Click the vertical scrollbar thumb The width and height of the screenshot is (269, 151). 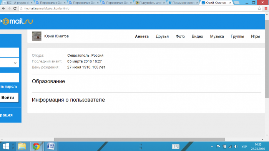point(267,59)
